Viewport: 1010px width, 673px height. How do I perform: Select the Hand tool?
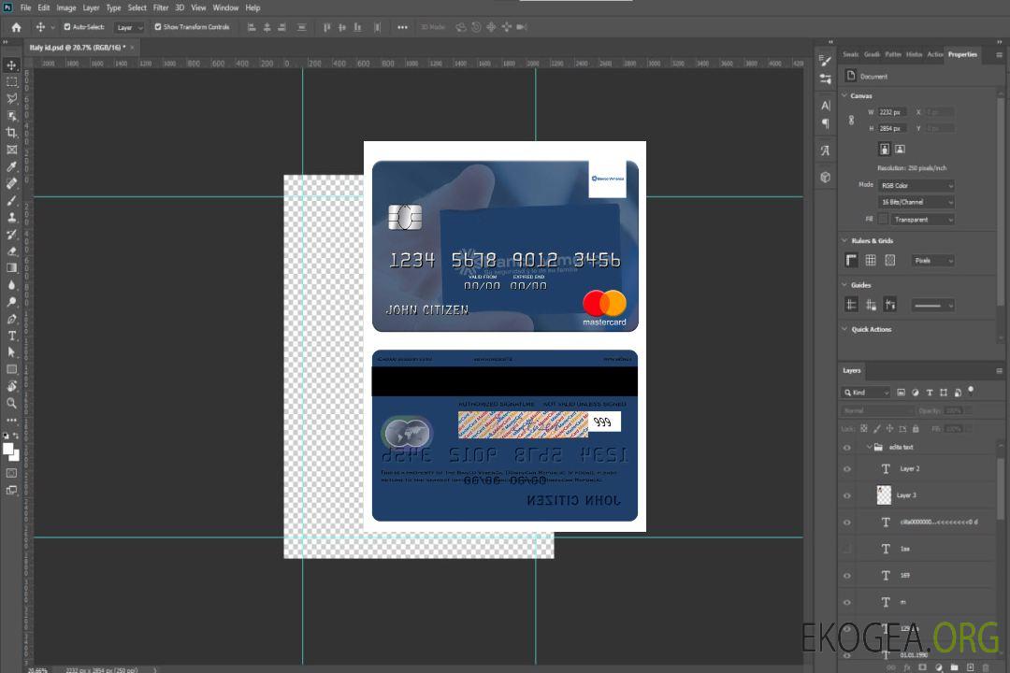(11, 386)
